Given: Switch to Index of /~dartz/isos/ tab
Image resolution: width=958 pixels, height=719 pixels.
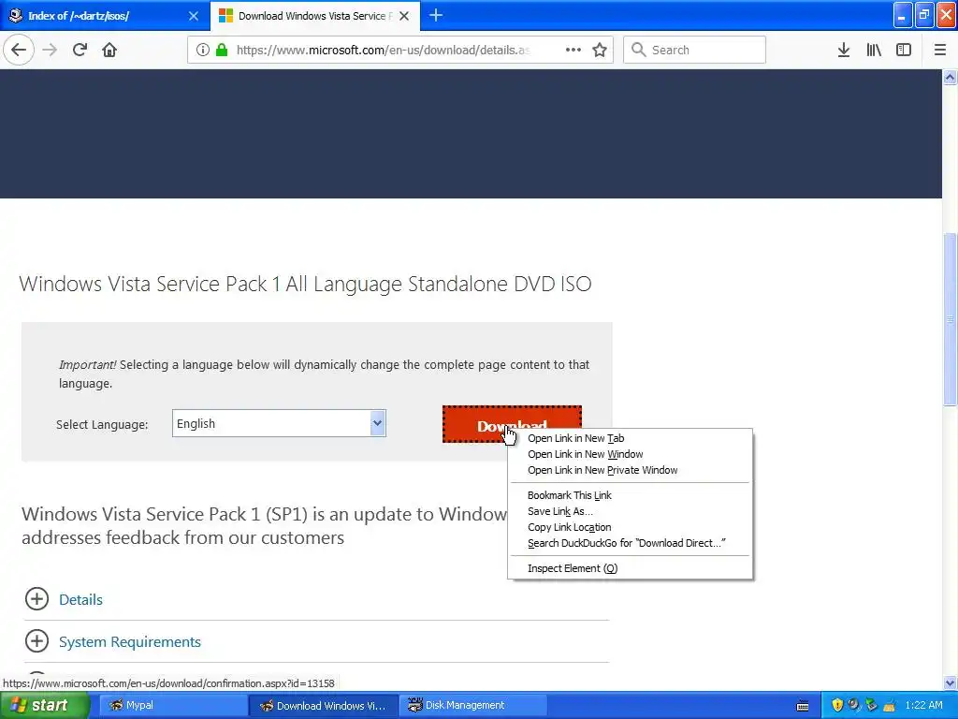Looking at the screenshot, I should tap(105, 16).
